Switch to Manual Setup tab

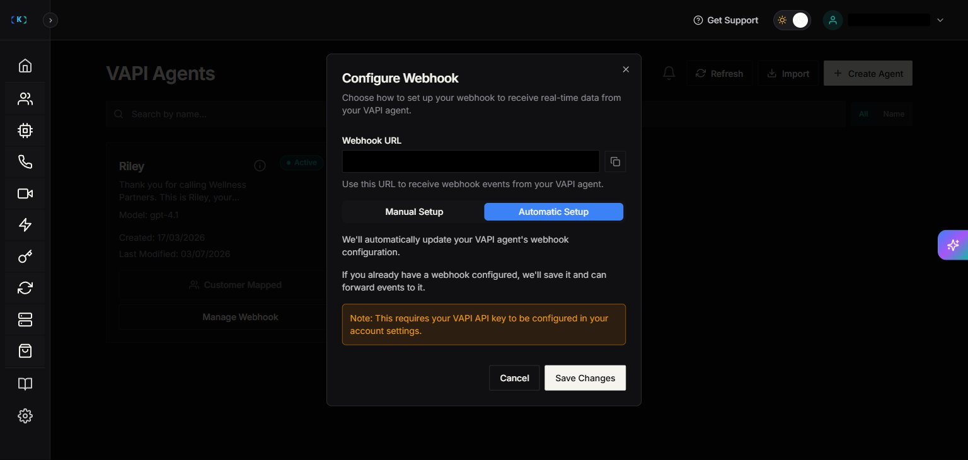click(x=414, y=212)
